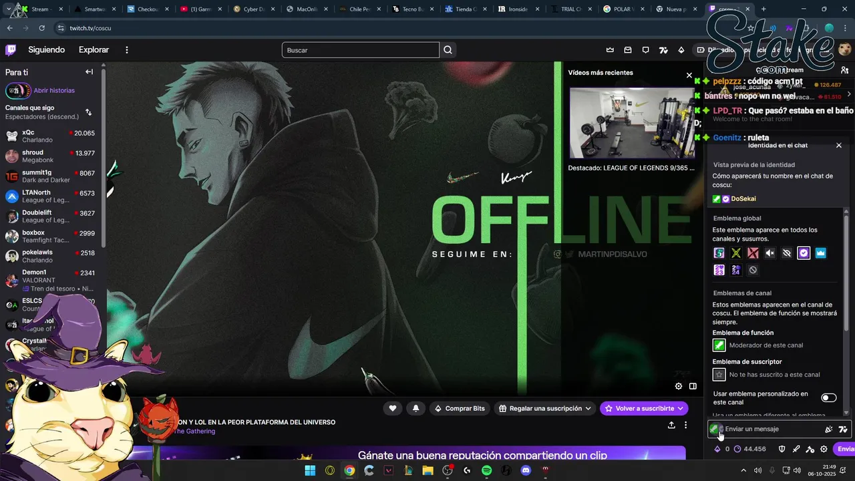Select the crossed-eye global badge
The image size is (855, 481).
coord(787,253)
